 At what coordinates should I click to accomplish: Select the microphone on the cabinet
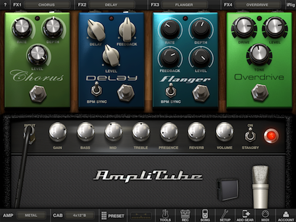[260, 186]
